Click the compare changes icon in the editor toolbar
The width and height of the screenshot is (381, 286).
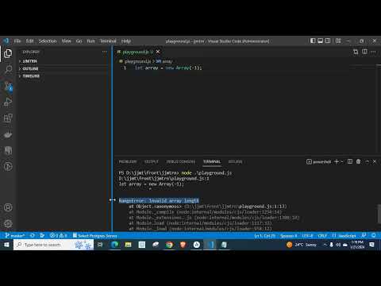(356, 52)
